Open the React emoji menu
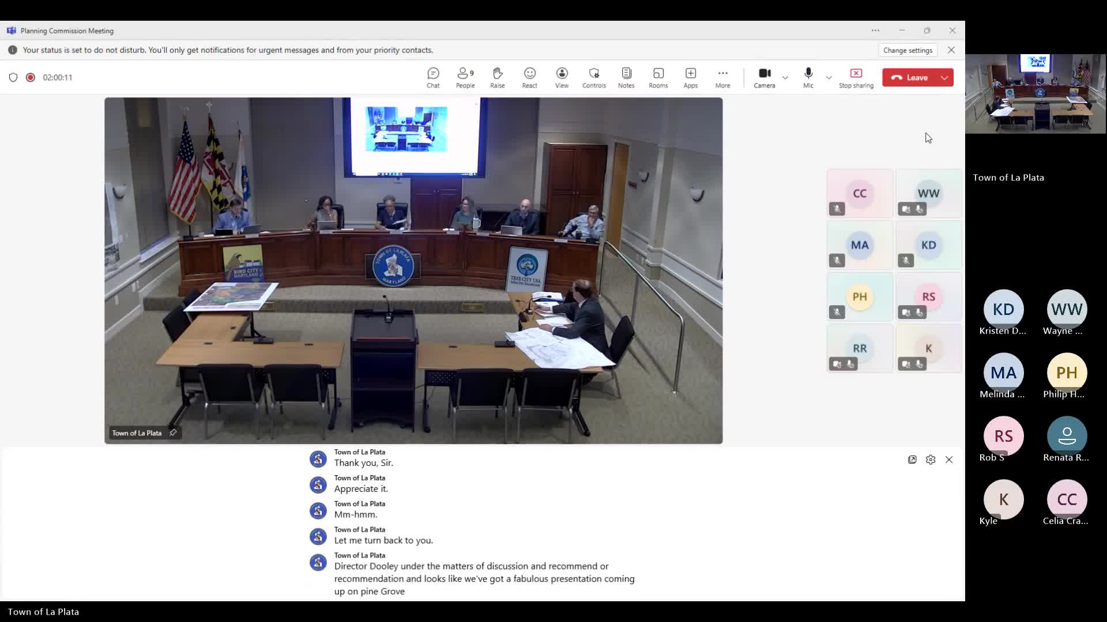 point(529,77)
